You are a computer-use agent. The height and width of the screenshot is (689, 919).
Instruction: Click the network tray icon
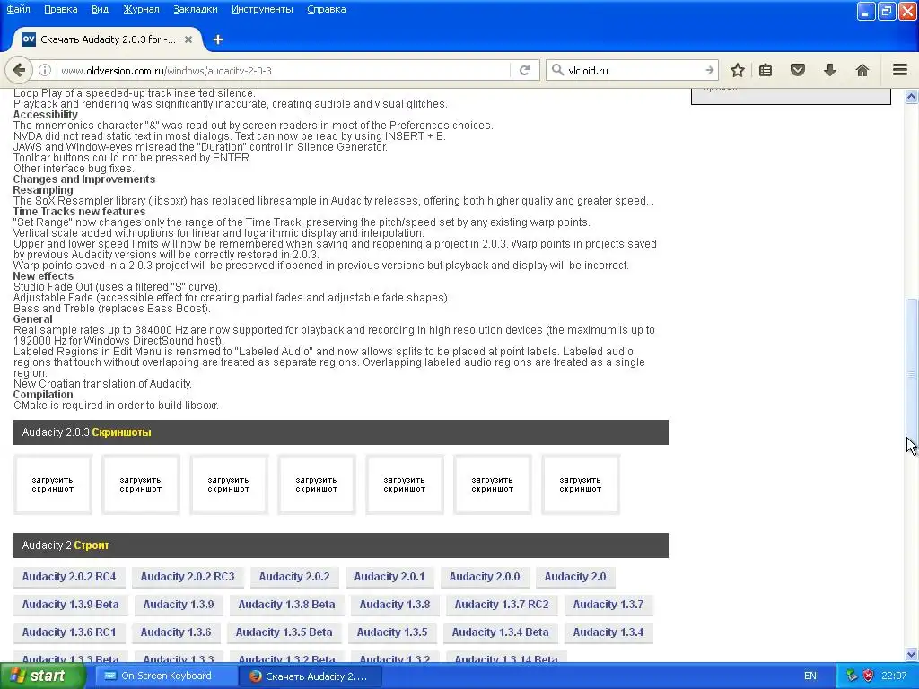[852, 676]
